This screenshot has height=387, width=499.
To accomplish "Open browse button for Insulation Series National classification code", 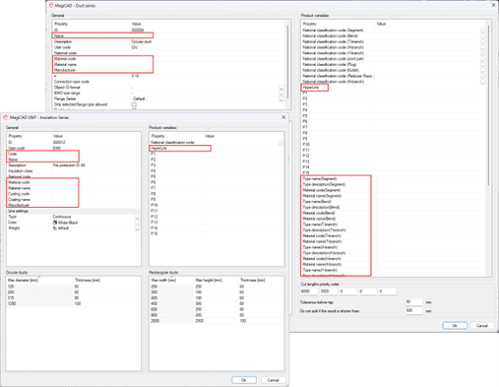I will point(281,143).
